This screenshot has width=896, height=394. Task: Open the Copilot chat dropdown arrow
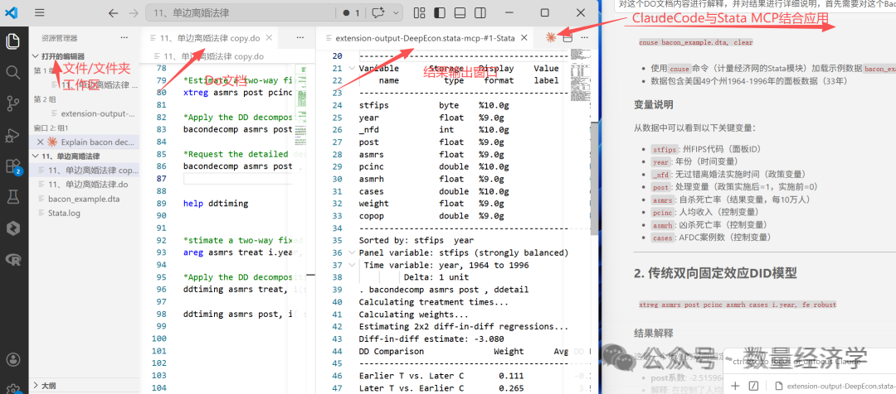coord(396,12)
